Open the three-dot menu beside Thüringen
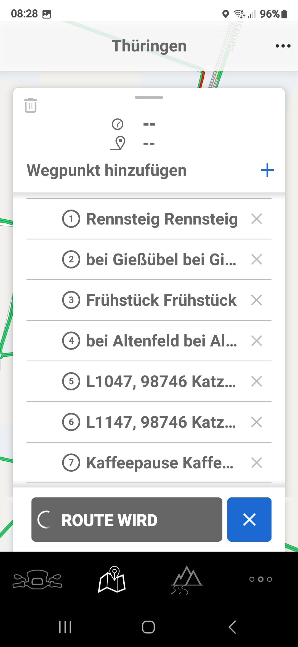 (x=283, y=46)
